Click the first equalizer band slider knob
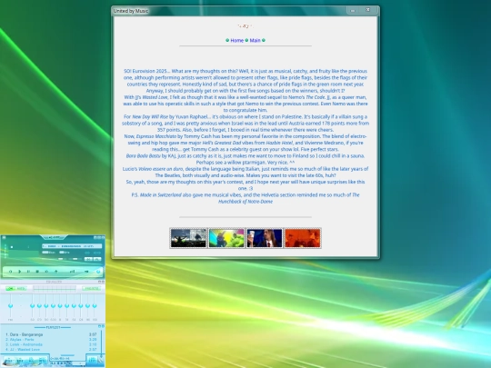 pyautogui.click(x=32, y=305)
